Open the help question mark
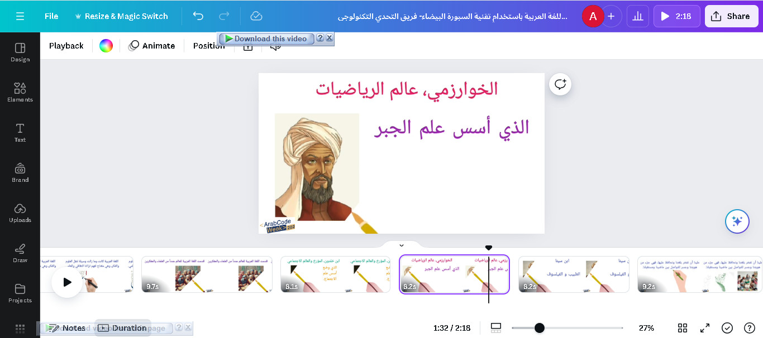Screen dimensions: 763x338 tap(750, 328)
